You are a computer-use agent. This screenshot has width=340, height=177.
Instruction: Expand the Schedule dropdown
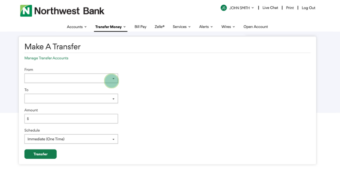click(71, 139)
